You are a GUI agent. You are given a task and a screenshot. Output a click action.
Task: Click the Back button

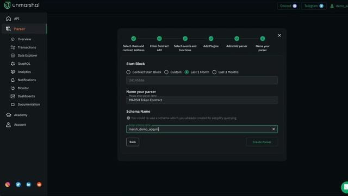(133, 142)
